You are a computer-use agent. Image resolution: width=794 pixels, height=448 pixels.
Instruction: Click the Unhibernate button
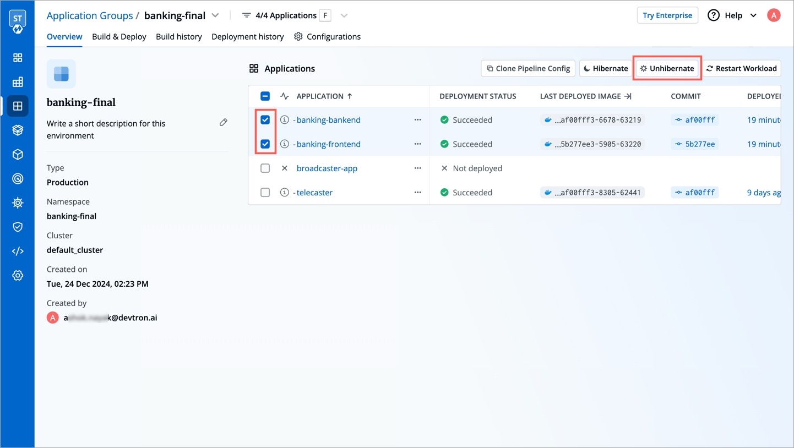pos(667,69)
